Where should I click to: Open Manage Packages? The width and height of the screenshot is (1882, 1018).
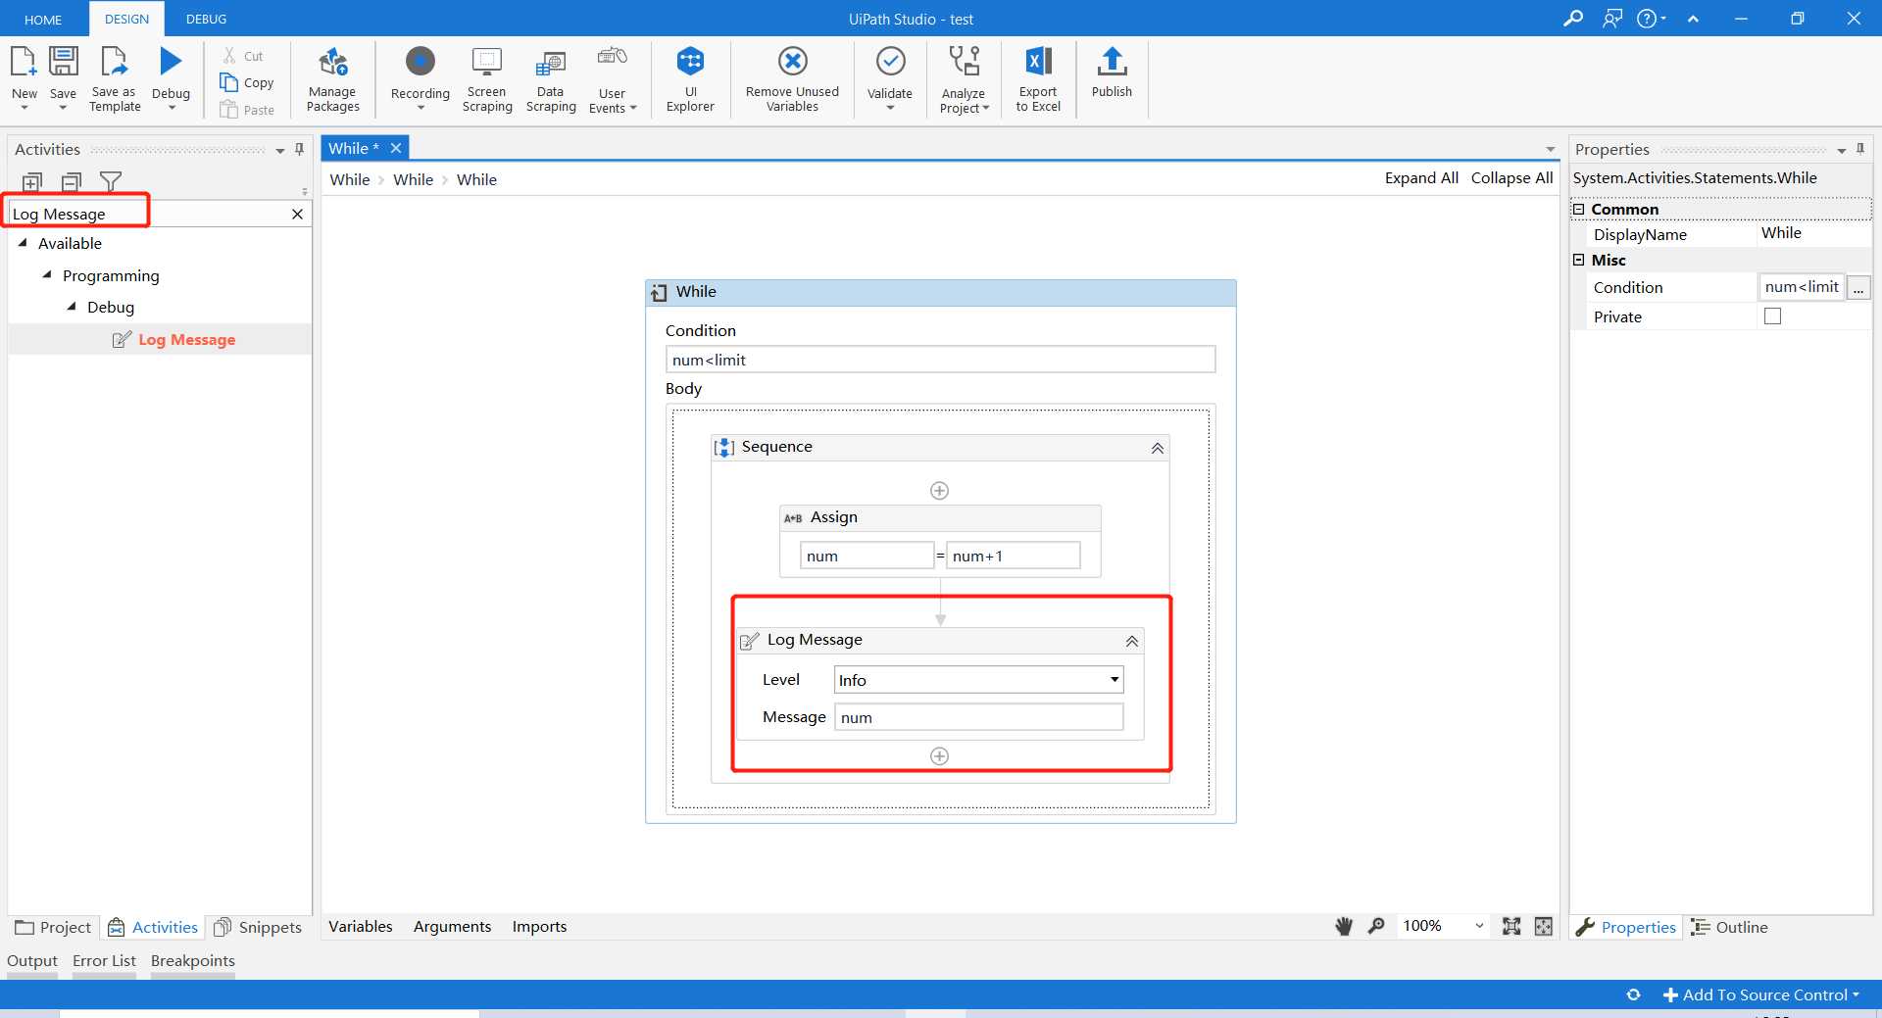click(333, 79)
